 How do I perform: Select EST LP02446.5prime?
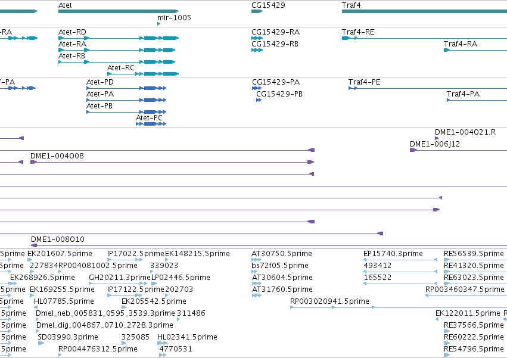(x=154, y=284)
